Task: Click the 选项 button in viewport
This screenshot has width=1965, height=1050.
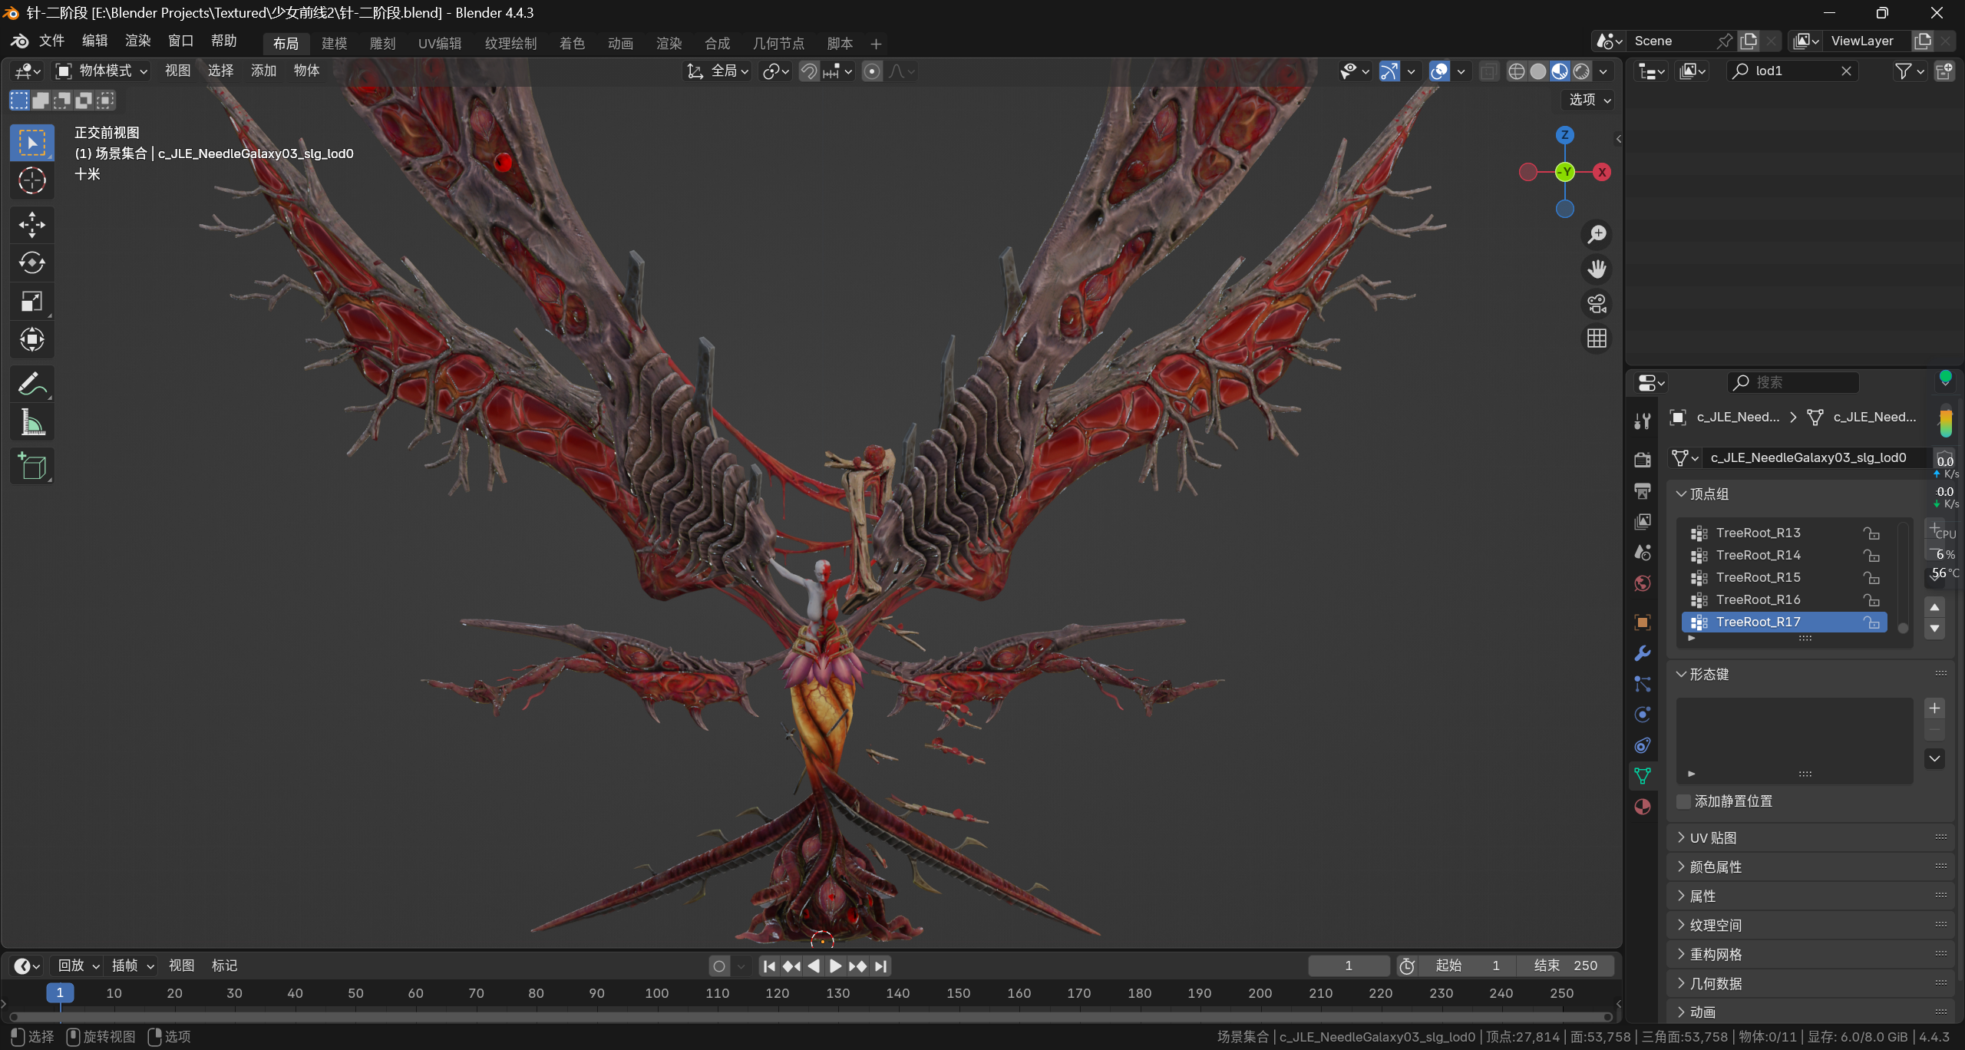Action: click(1588, 100)
